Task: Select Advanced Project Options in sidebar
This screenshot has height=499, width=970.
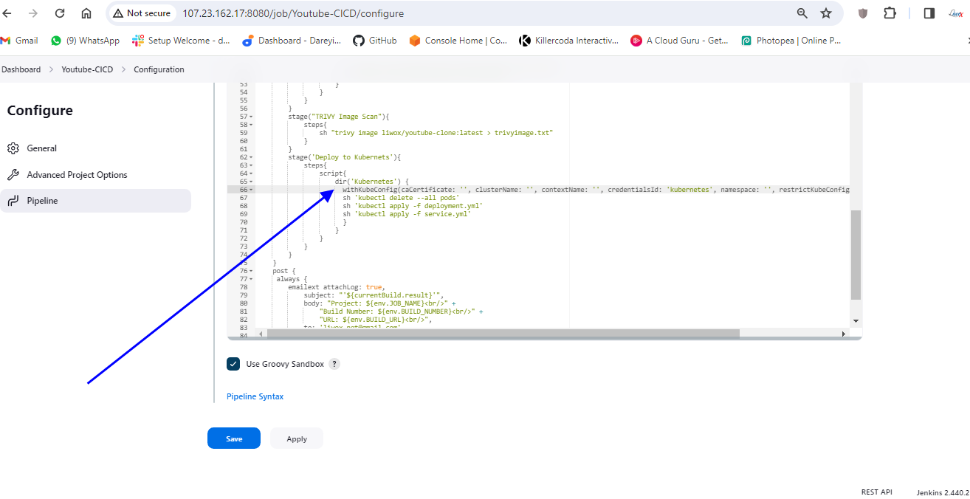Action: tap(77, 175)
